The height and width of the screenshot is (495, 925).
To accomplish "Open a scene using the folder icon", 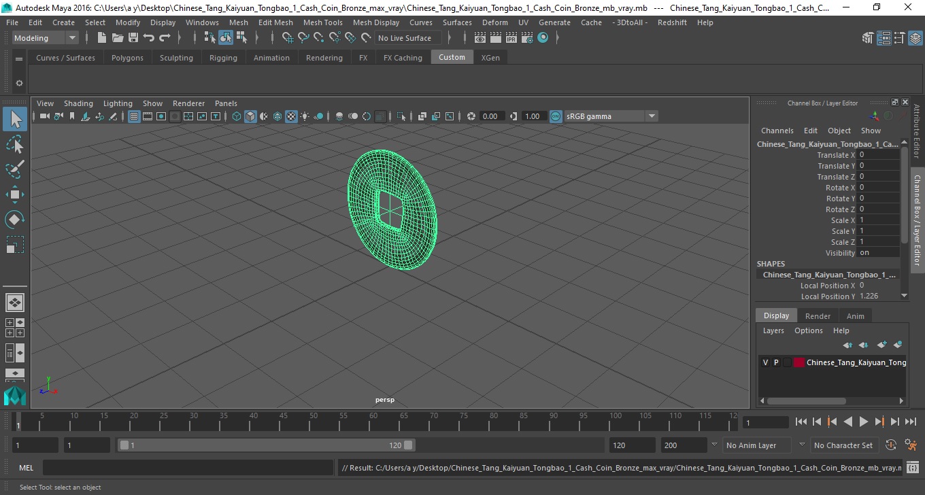I will [118, 38].
